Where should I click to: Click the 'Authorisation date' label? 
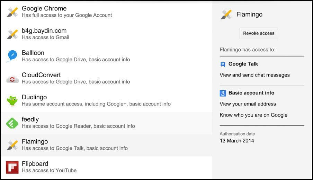point(237,134)
